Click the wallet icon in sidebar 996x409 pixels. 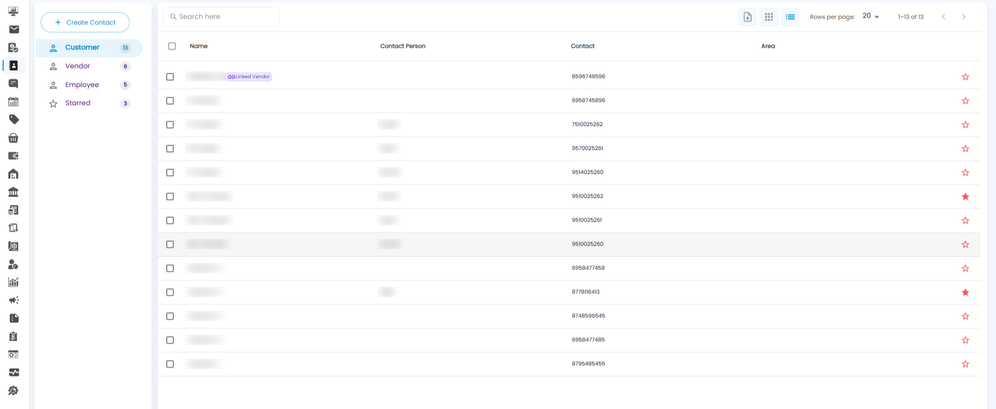(14, 156)
